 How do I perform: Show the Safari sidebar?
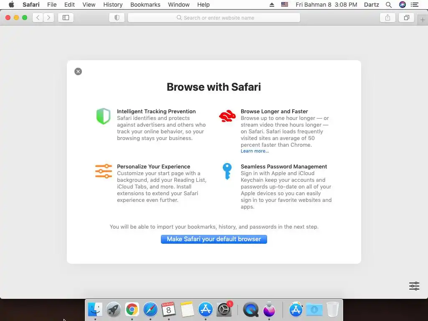click(x=66, y=18)
